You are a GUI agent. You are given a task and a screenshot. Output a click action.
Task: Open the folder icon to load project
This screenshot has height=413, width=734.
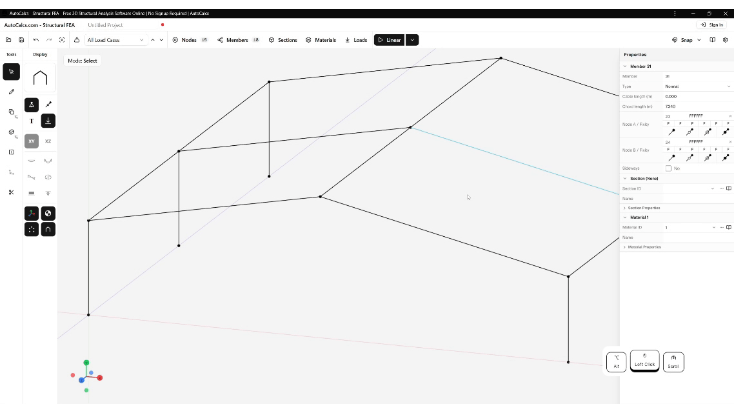pos(8,40)
